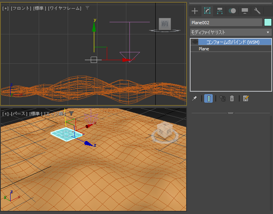Switch to the Modify panel tab
Viewport: 273px width, 214px height.
tap(207, 11)
